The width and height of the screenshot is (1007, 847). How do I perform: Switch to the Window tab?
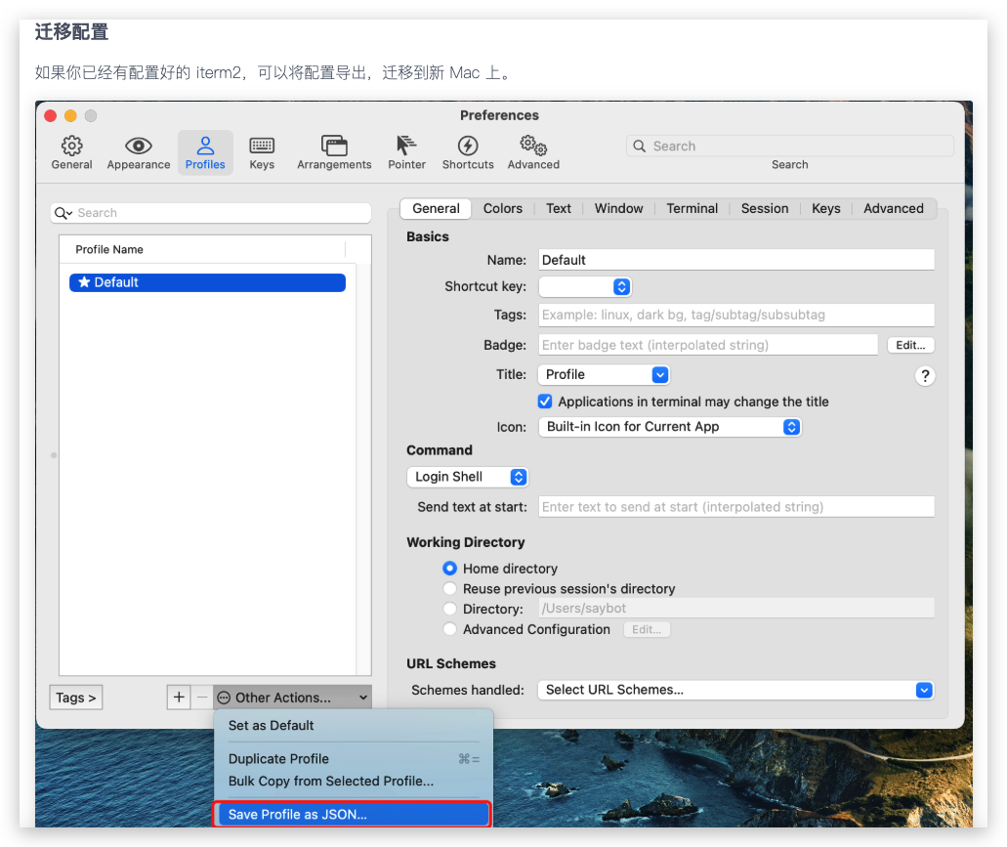(x=618, y=209)
